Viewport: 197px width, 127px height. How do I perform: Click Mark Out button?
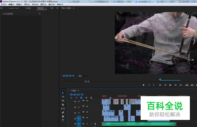click(153, 85)
